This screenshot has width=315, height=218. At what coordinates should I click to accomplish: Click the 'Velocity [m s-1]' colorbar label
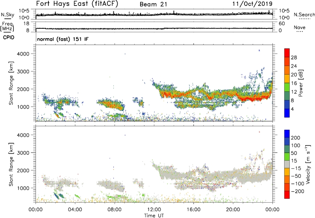[x=308, y=164]
